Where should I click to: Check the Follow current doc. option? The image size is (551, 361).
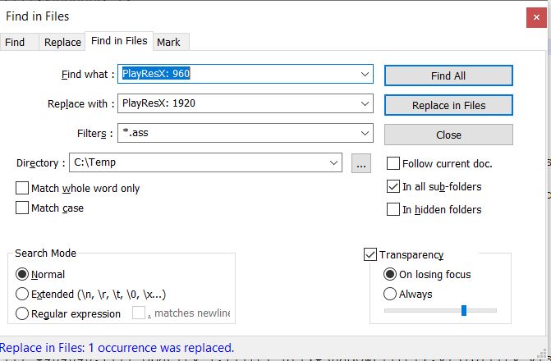pyautogui.click(x=393, y=164)
